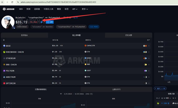Viewport: 178px width, 108px height.
Task: Click the USDT token icon in POLYGON row
Action: (x=86, y=71)
